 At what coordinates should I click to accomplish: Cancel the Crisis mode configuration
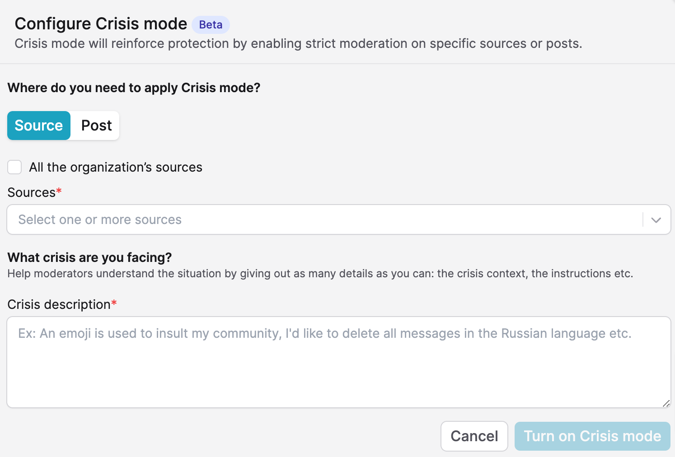(474, 436)
